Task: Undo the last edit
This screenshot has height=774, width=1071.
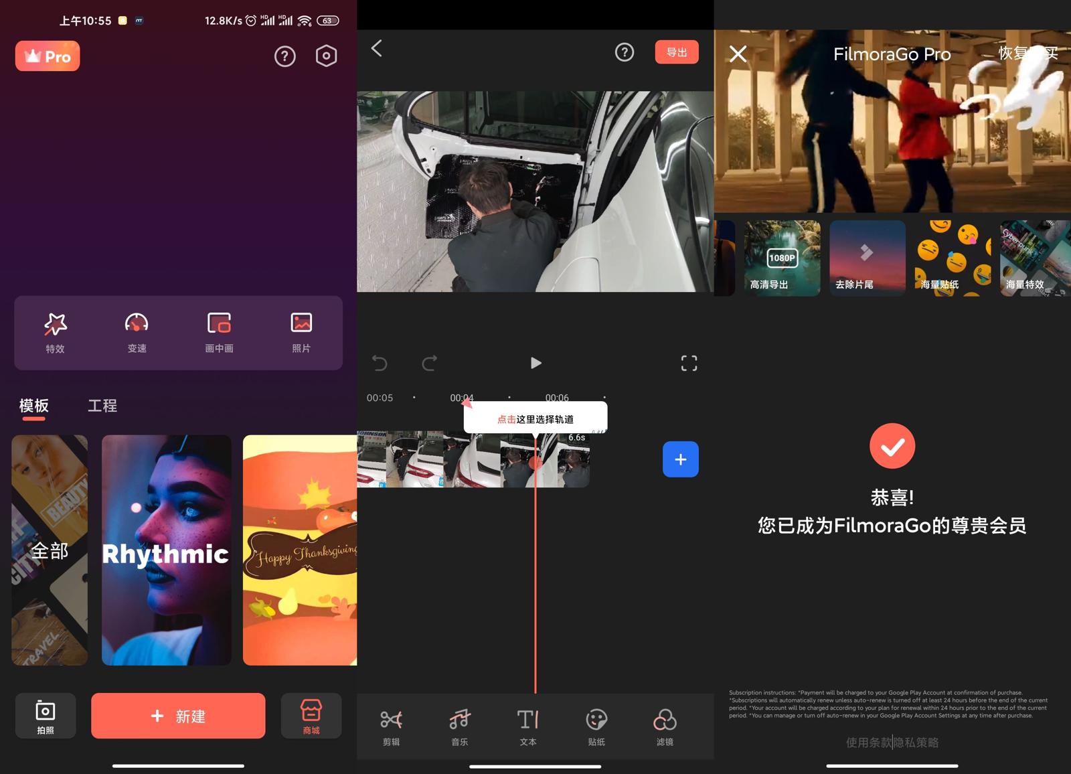Action: [x=380, y=363]
